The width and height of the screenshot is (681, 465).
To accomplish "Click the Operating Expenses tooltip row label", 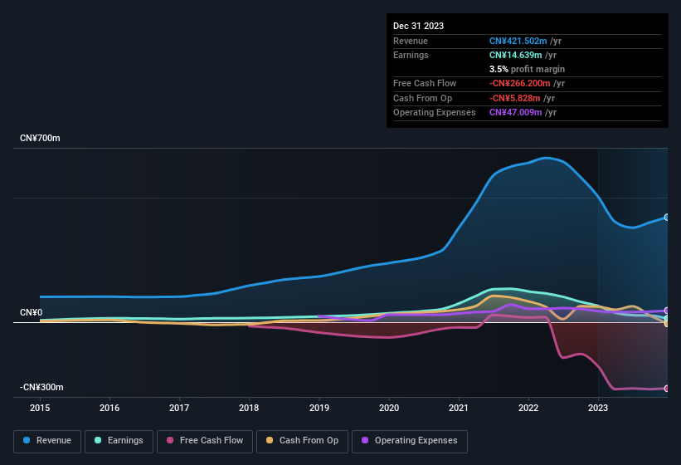I will tap(435, 113).
